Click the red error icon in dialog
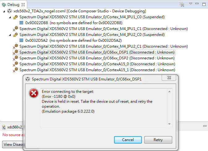Viewport: 208px width, 151px height. point(33,93)
